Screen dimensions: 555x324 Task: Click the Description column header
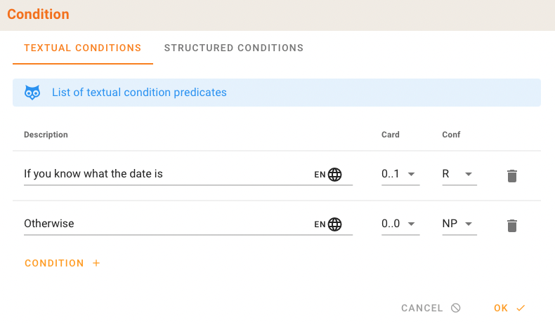[x=46, y=135]
